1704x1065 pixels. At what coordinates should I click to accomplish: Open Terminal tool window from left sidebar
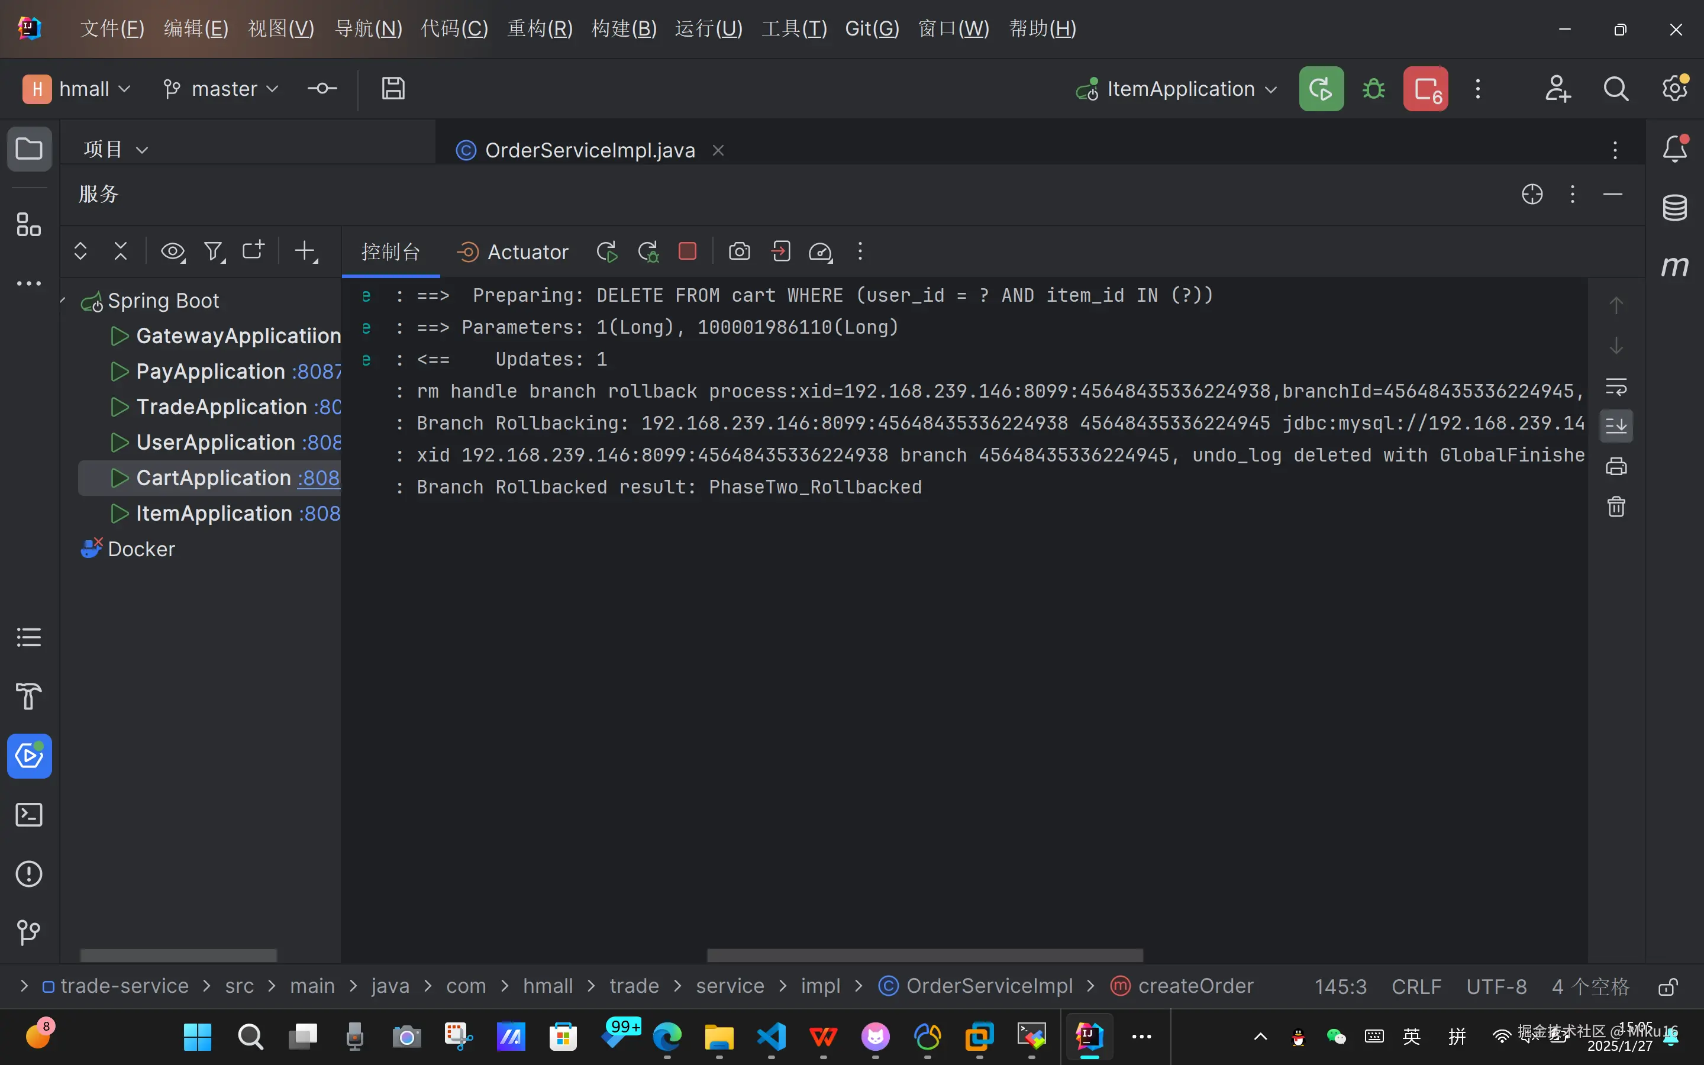[x=29, y=815]
